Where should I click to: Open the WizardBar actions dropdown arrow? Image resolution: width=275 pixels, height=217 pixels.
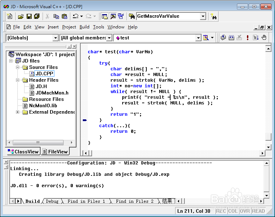coord(212,38)
